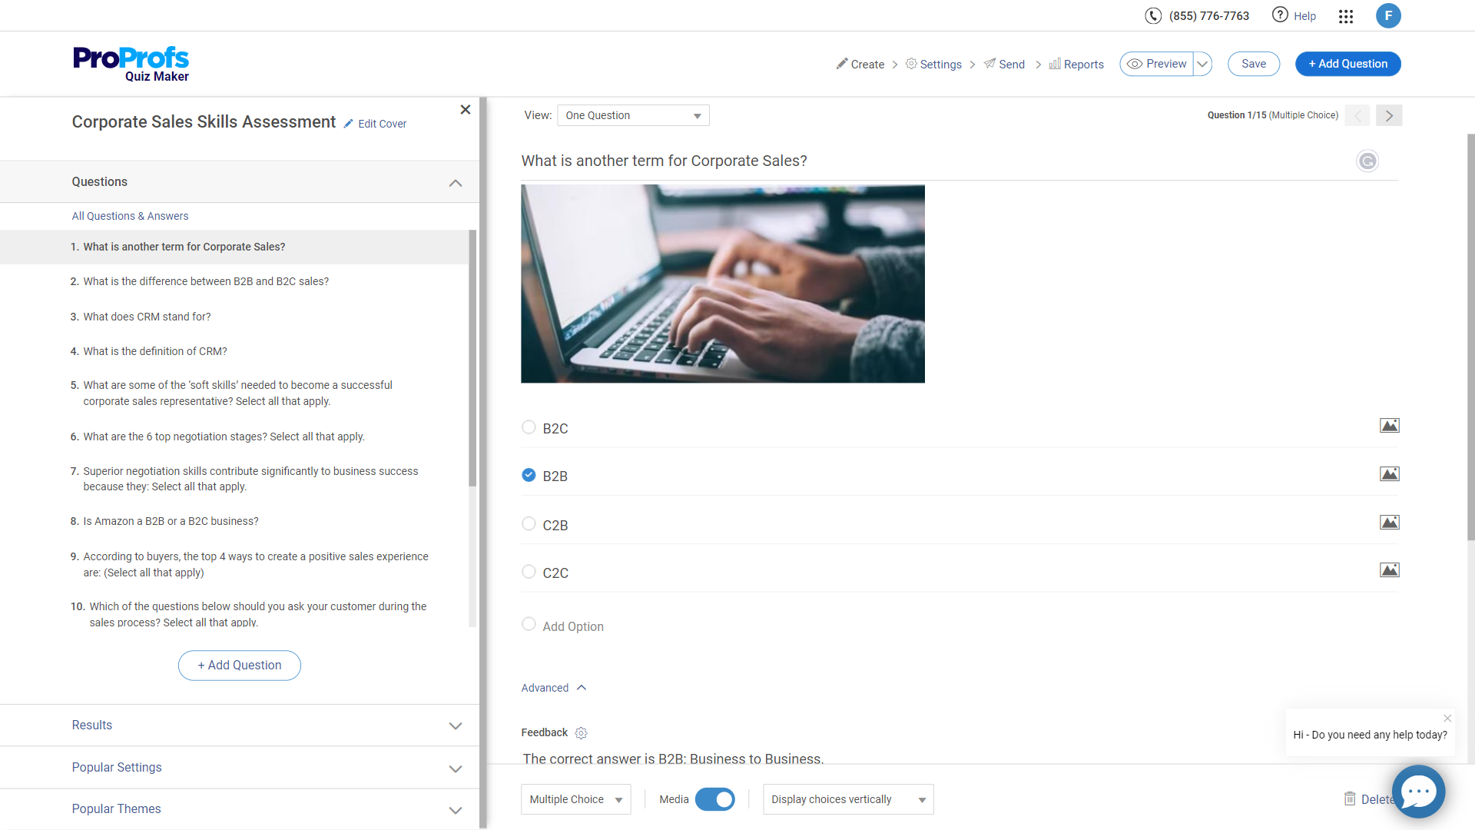Select the B2C radio option
1475x830 pixels.
point(529,427)
